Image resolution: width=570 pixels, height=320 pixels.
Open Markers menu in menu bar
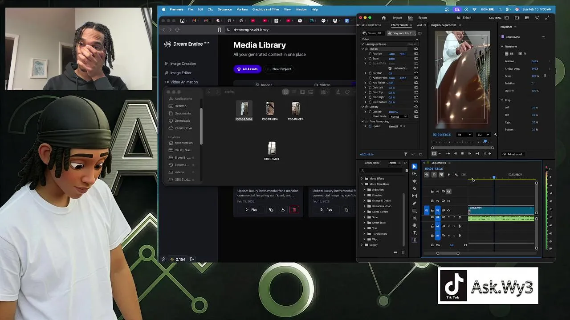click(242, 9)
